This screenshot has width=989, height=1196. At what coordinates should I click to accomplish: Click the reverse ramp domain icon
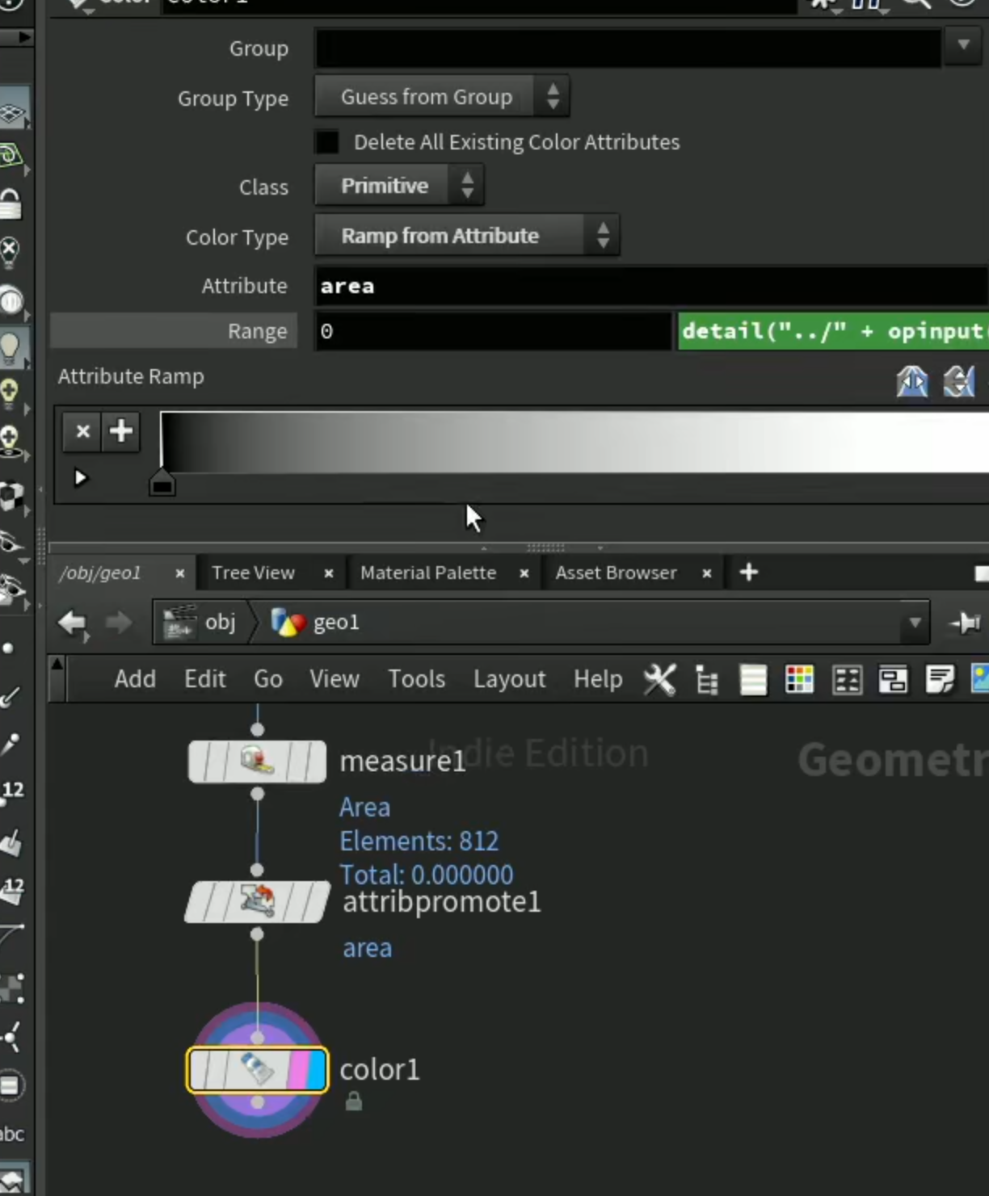(912, 381)
